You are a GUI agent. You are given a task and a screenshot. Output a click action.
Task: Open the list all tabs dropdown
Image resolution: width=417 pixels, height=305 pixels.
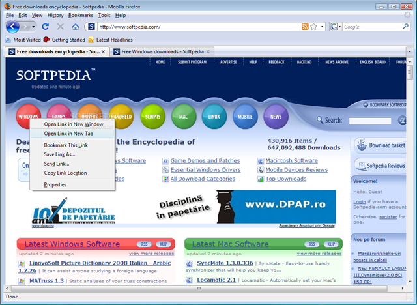(410, 51)
